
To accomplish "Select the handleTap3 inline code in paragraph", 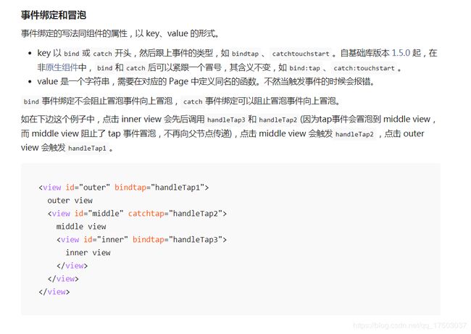I will click(x=226, y=120).
